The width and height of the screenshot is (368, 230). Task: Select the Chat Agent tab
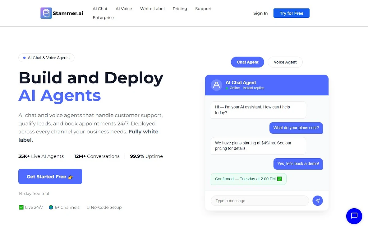click(247, 62)
